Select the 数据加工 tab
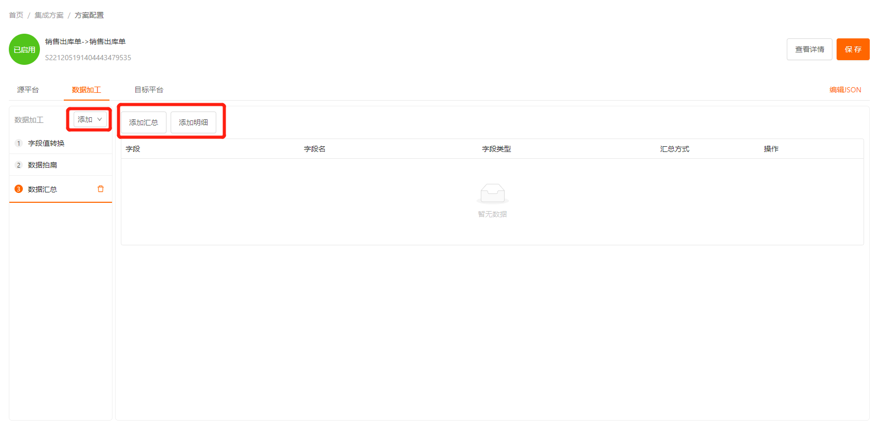This screenshot has width=876, height=431. tap(86, 90)
